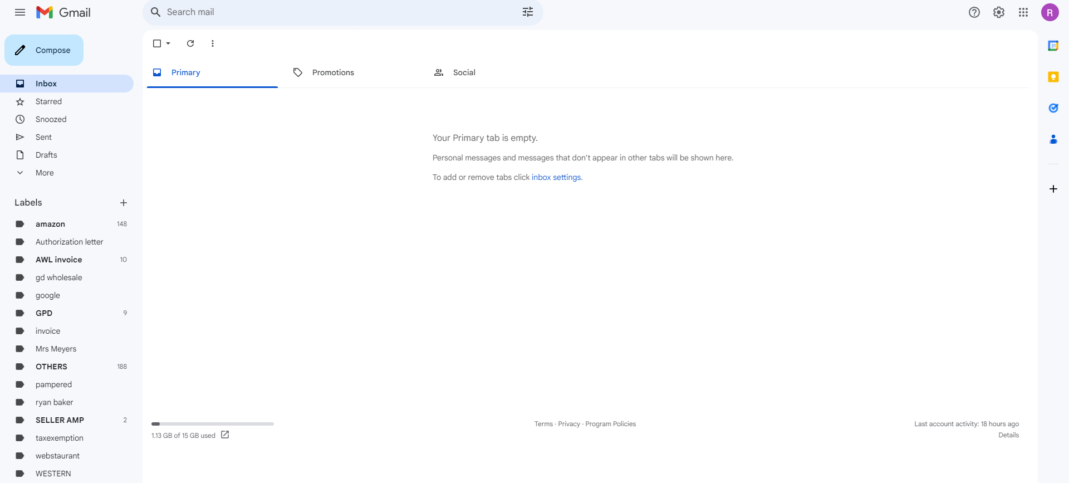Click the search magnifier icon

click(156, 12)
